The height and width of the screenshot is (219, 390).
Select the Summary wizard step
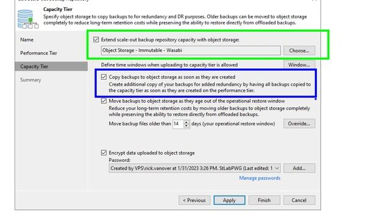click(x=30, y=80)
